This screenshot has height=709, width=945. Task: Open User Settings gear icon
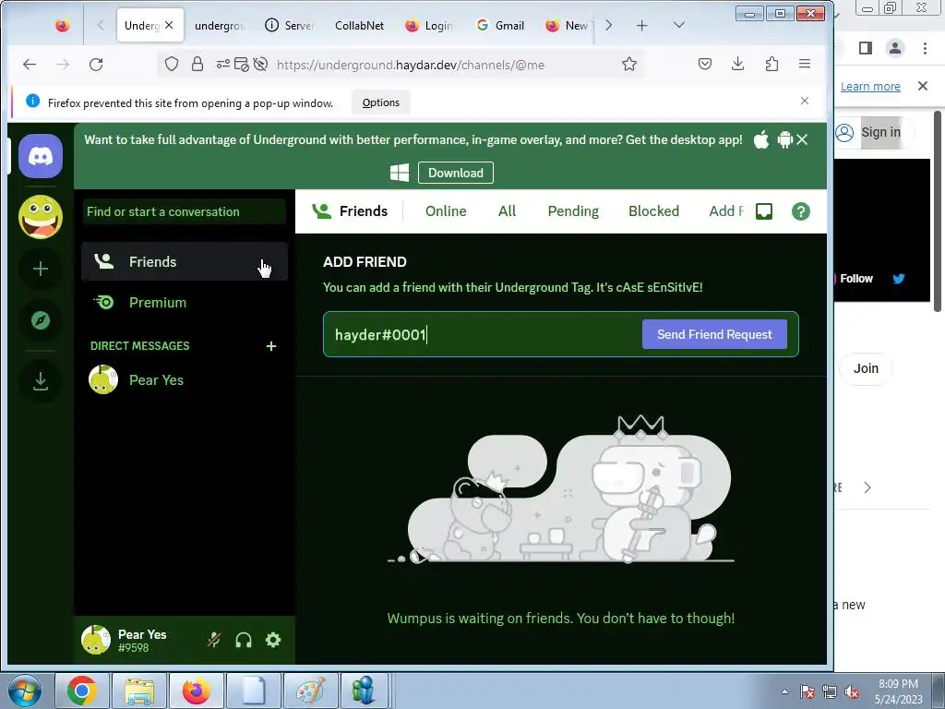pos(273,640)
